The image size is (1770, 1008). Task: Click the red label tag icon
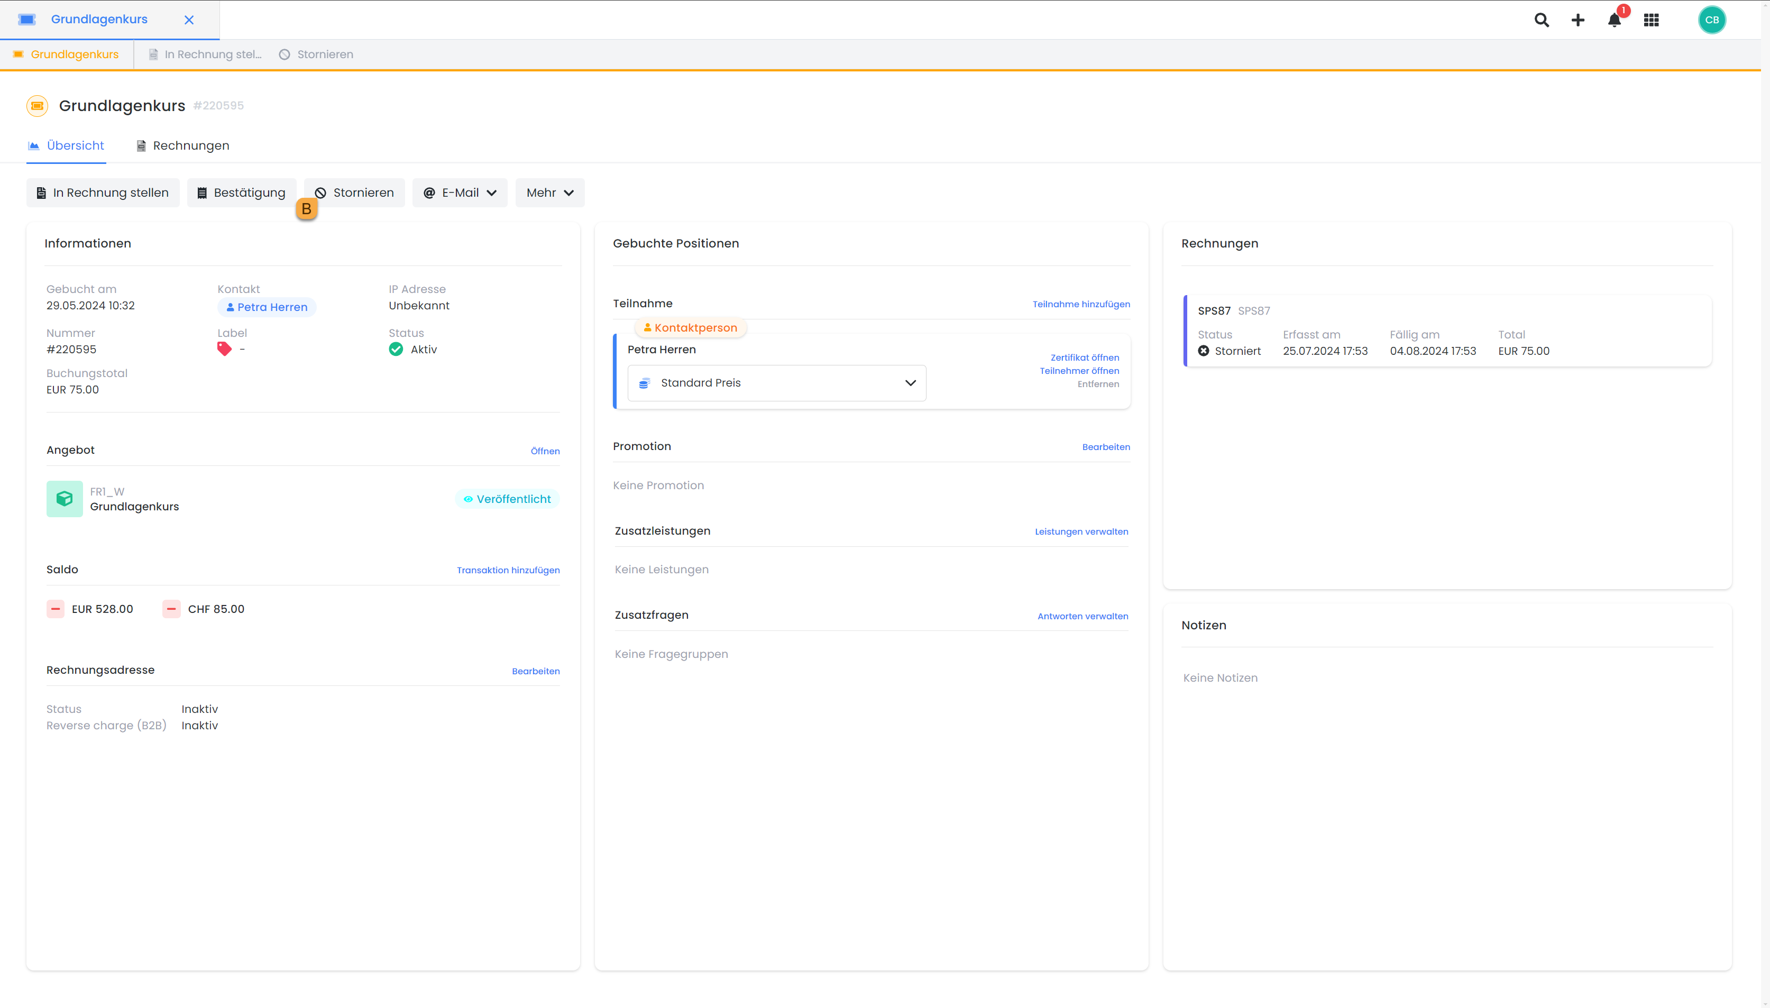pos(224,350)
